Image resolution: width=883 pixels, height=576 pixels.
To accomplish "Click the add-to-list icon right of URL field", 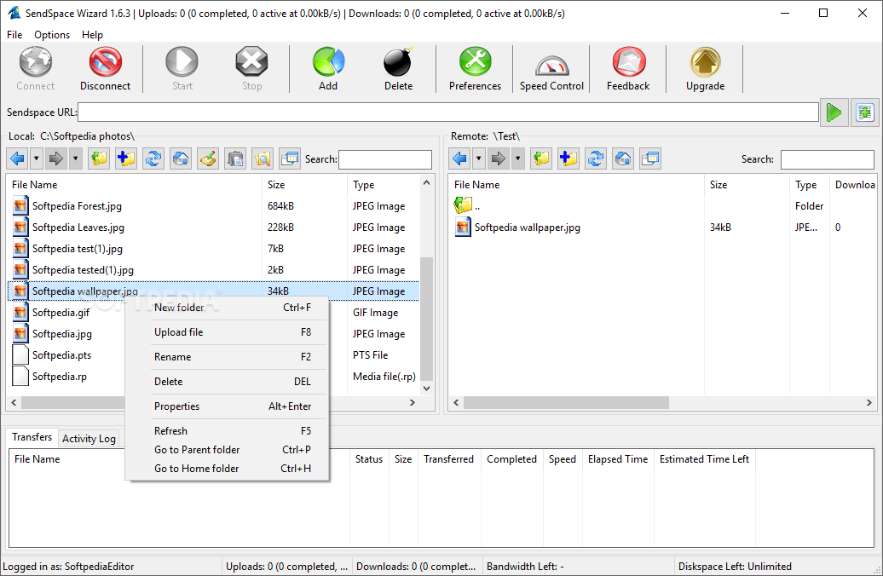I will (864, 112).
